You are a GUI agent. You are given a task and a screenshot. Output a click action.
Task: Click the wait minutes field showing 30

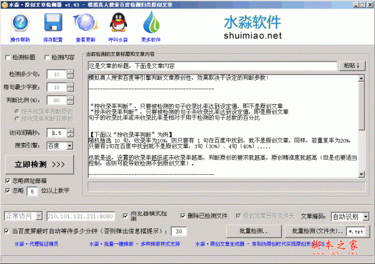(x=179, y=232)
